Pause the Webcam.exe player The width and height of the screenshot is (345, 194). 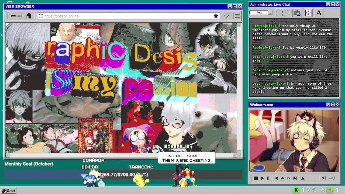click(x=268, y=178)
